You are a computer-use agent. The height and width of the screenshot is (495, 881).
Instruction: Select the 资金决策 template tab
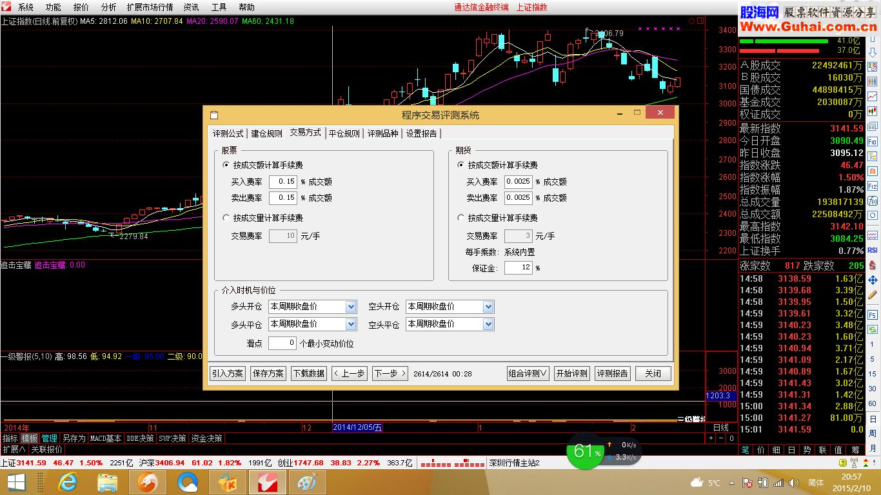point(207,438)
